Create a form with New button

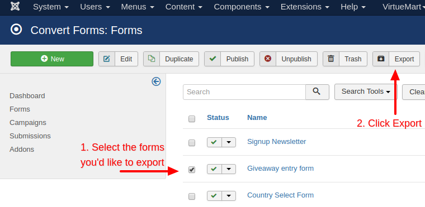coord(52,59)
